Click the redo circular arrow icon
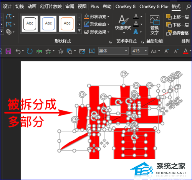Image resolution: width=192 pixels, height=180 pixels. [30, 51]
